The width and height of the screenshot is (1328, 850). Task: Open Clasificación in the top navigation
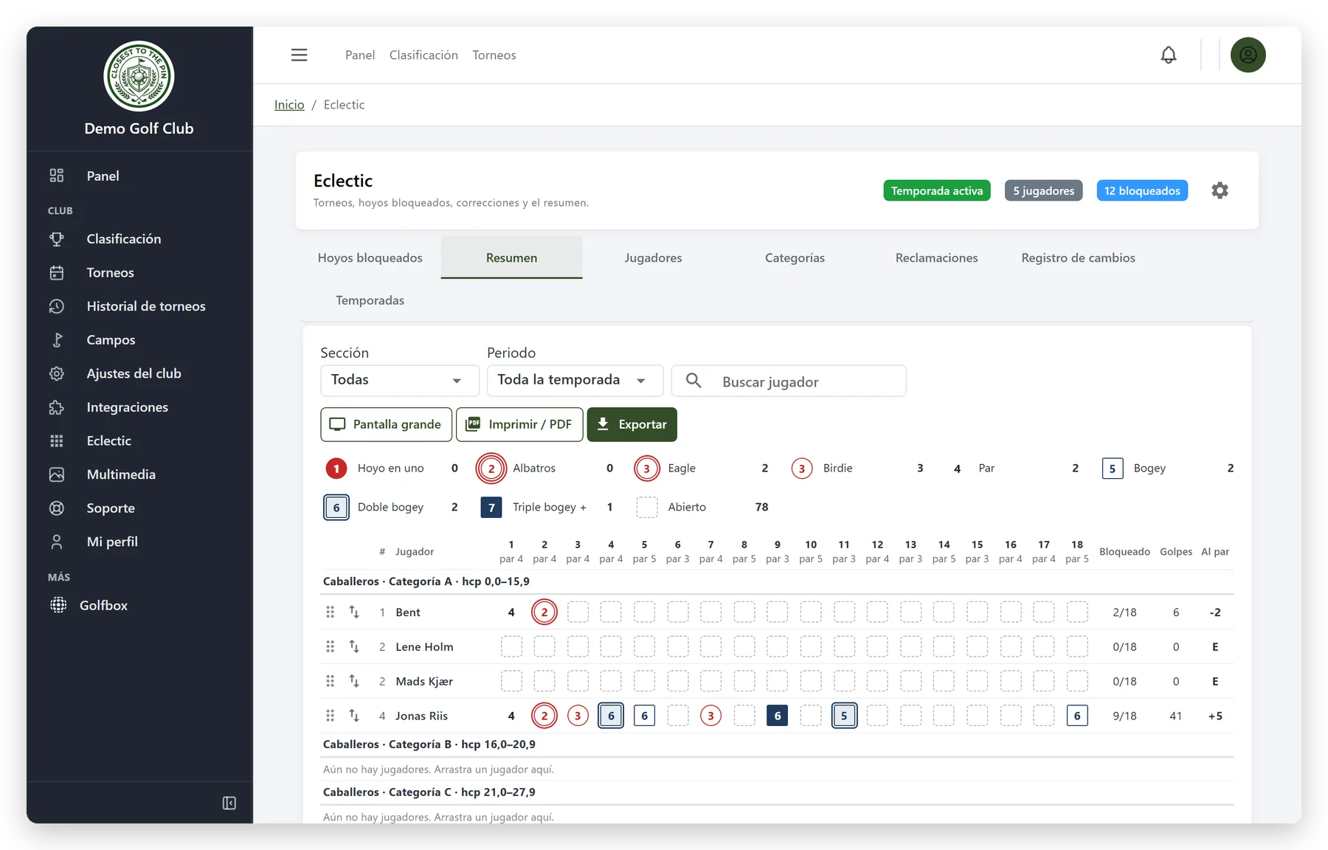(423, 55)
